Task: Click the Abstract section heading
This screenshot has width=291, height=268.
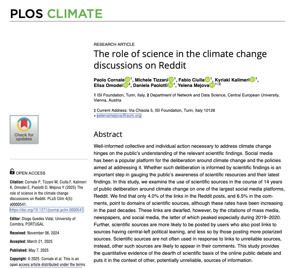Action: pos(108,134)
